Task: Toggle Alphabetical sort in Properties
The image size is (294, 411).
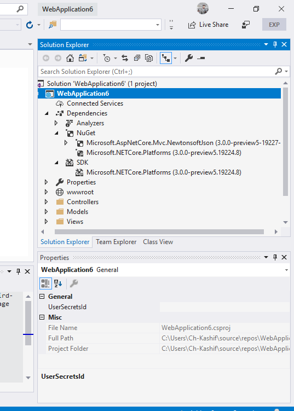Action: 58,283
